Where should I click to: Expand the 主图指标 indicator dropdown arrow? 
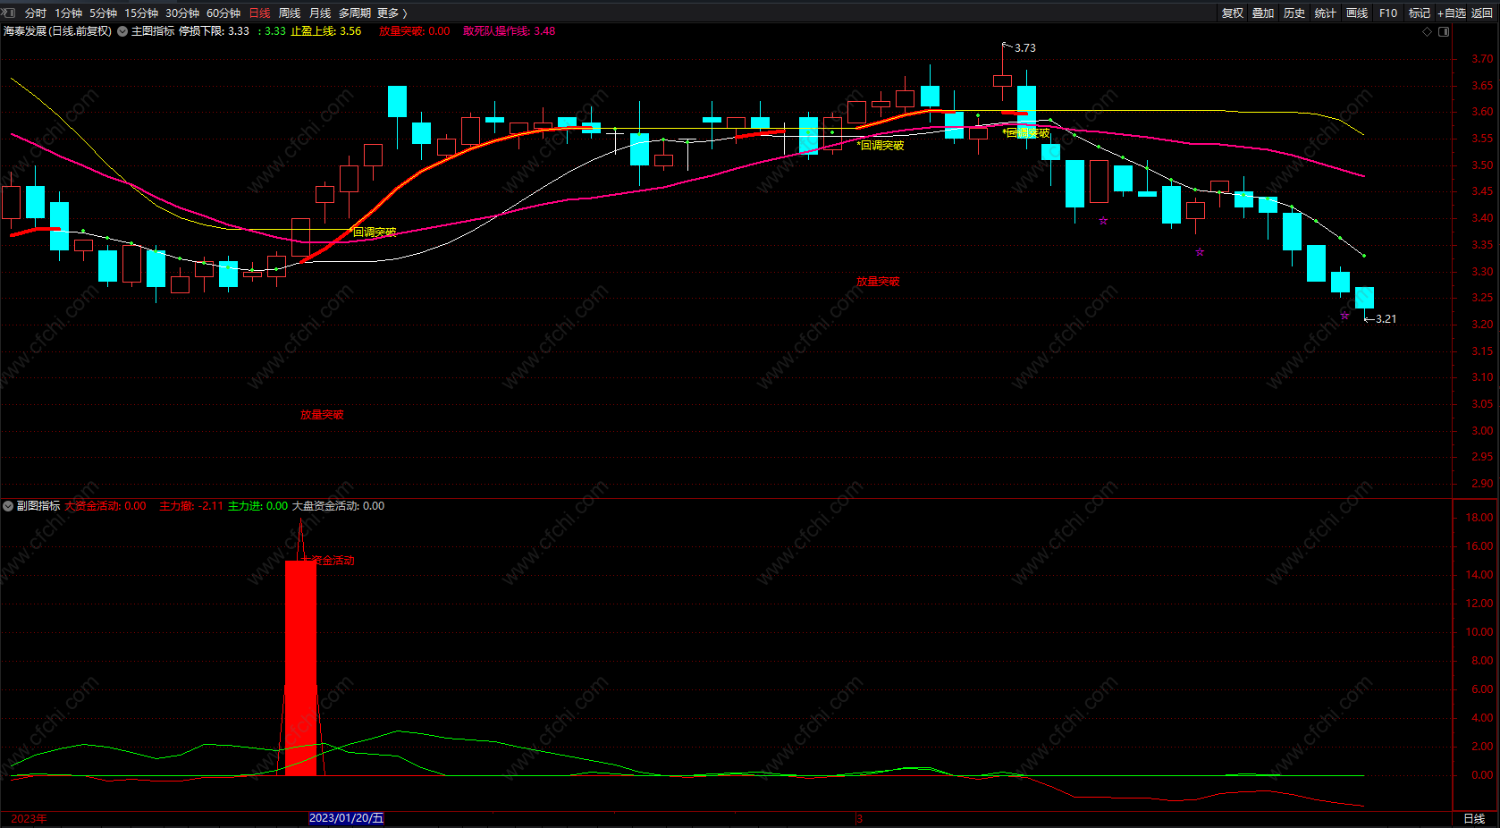122,31
